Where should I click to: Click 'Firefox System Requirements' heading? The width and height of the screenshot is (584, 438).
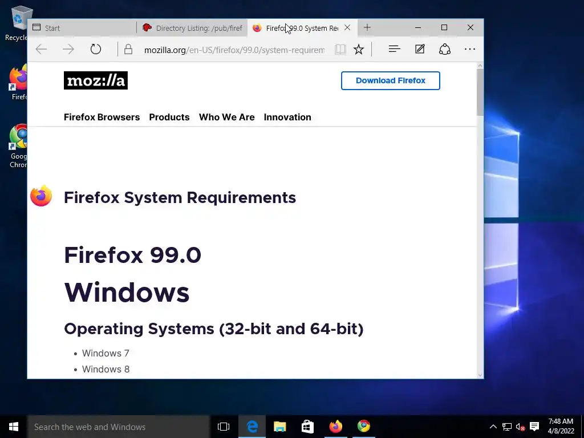tap(180, 198)
